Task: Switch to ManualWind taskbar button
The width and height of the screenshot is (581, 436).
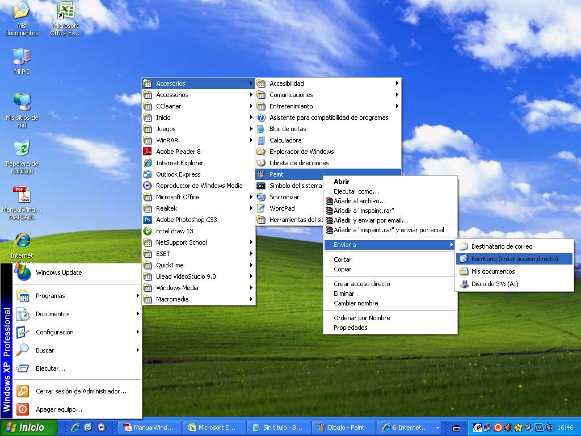Action: click(150, 427)
